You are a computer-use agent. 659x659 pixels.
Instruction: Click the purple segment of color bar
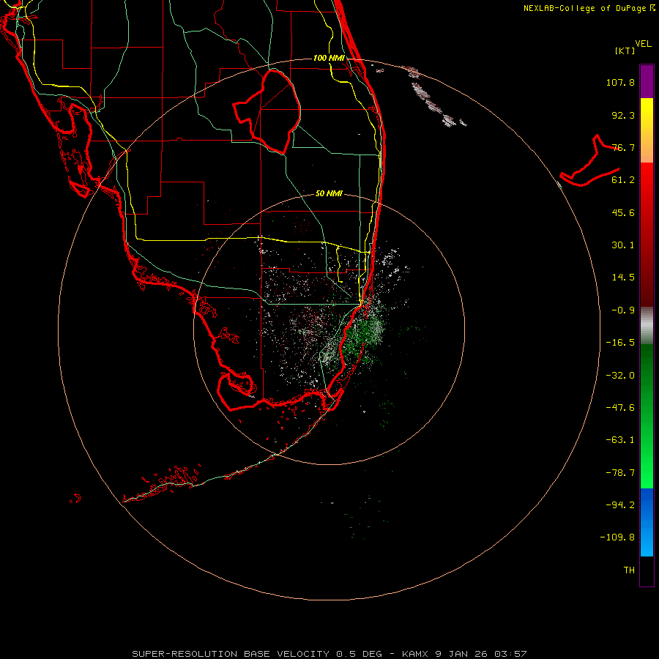[x=647, y=81]
